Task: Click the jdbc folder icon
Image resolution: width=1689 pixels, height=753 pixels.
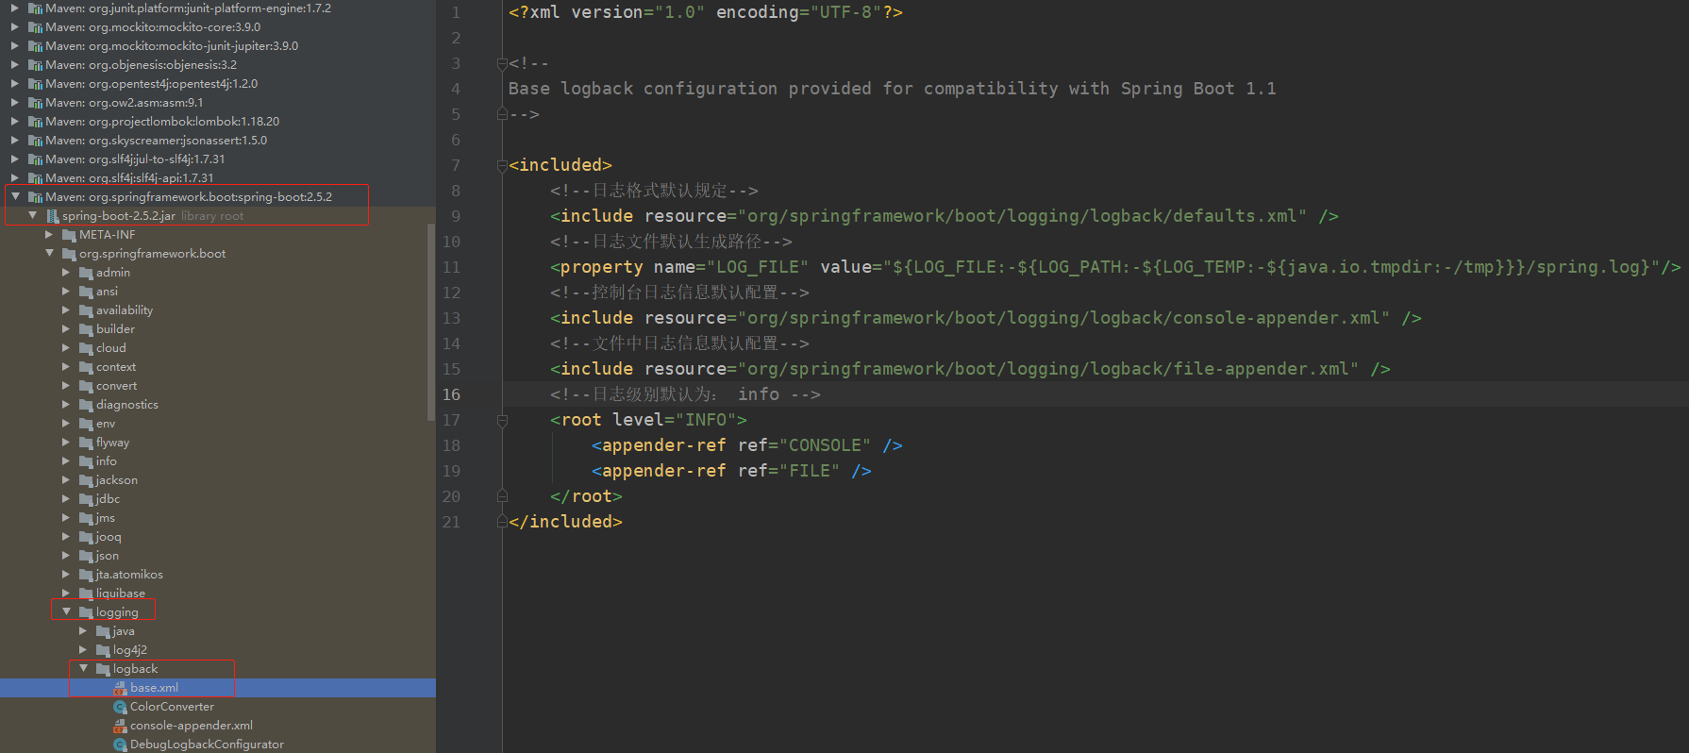Action: click(x=86, y=499)
